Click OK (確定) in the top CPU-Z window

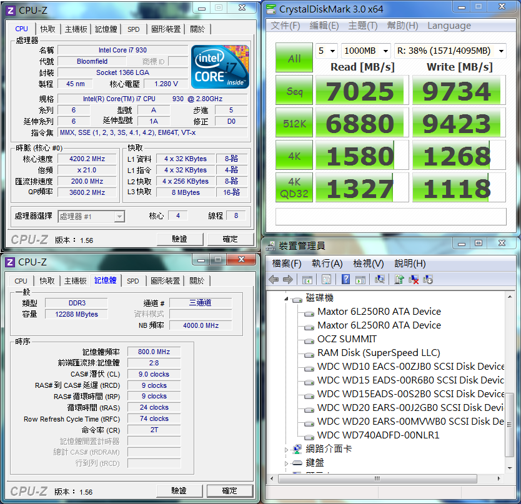pos(231,239)
